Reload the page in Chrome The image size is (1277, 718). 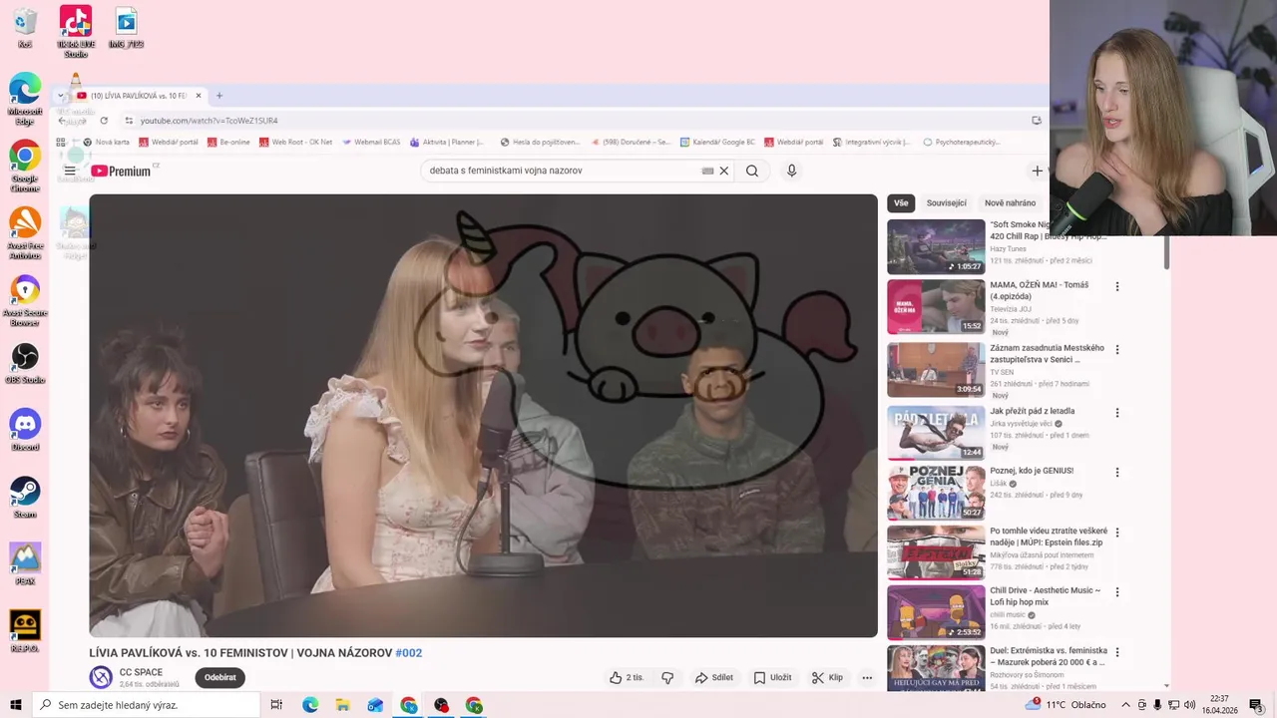(104, 121)
